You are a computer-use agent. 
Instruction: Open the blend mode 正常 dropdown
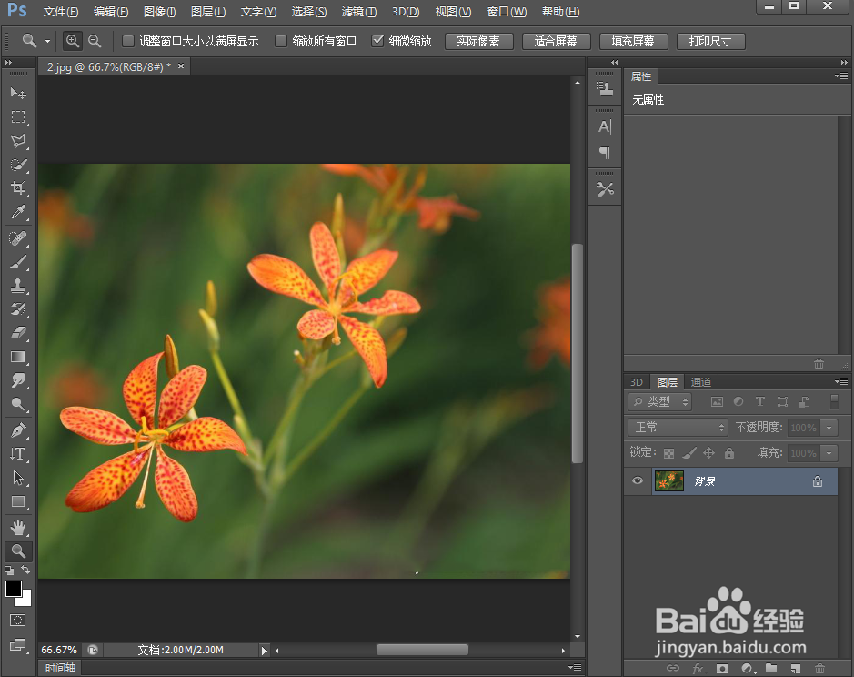coord(678,427)
